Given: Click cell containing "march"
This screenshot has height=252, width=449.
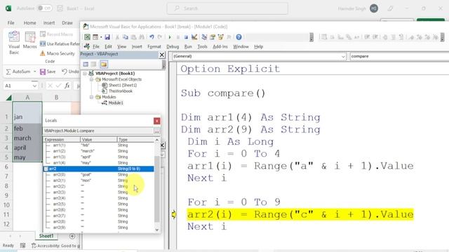Looking at the screenshot, I should coord(27,138).
